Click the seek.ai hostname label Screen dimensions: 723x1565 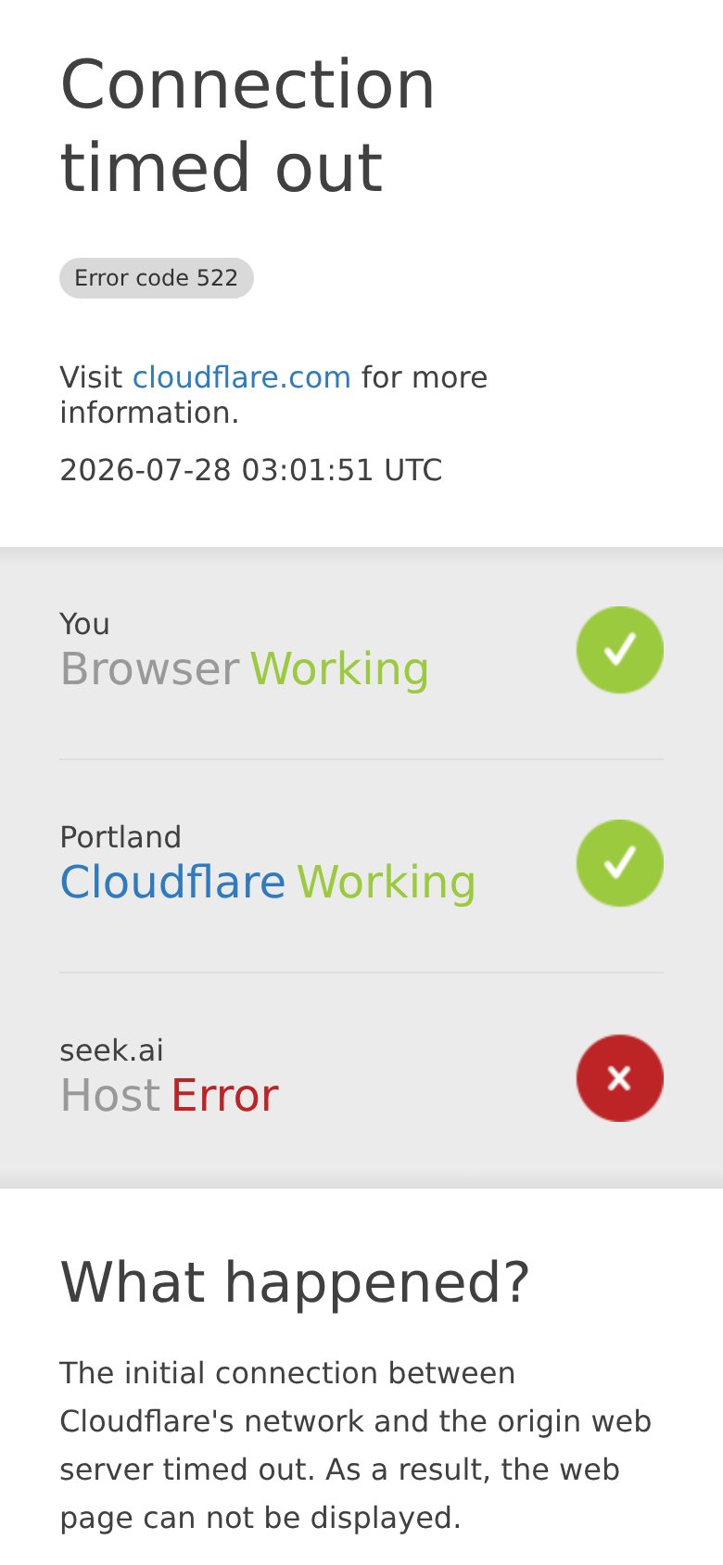[112, 1050]
